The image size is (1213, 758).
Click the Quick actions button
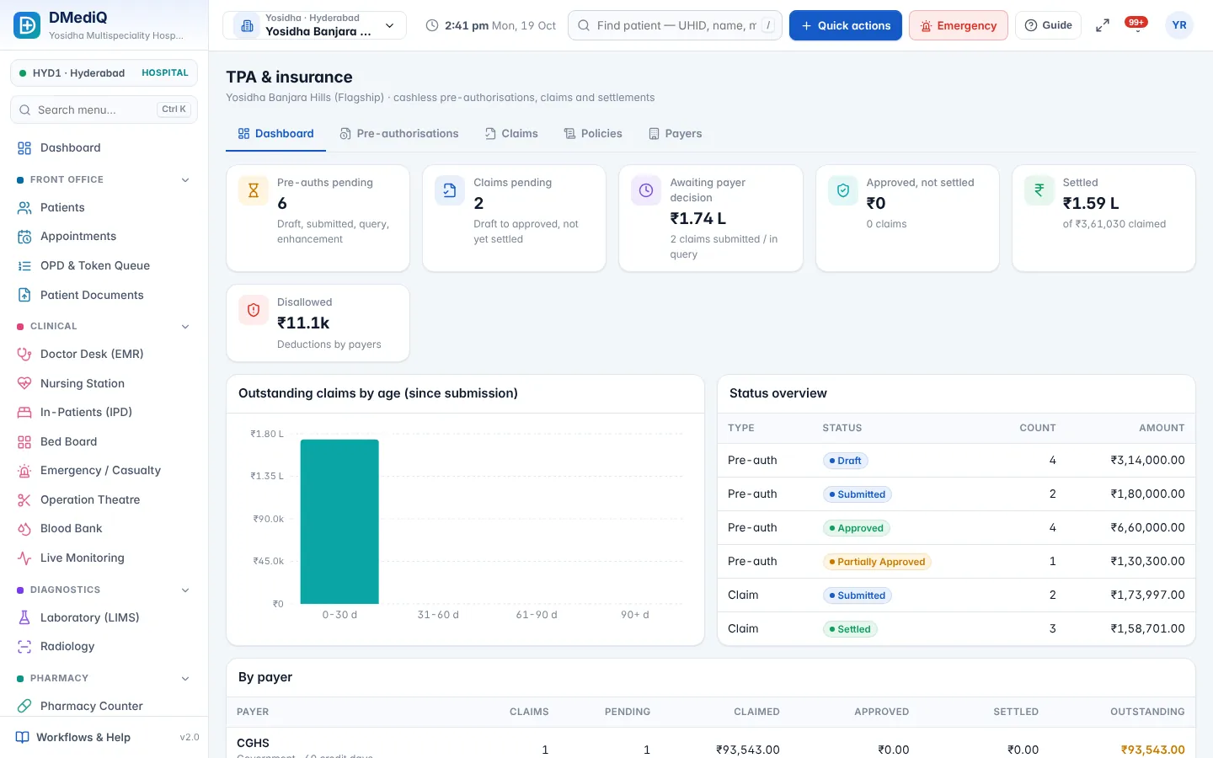tap(846, 25)
